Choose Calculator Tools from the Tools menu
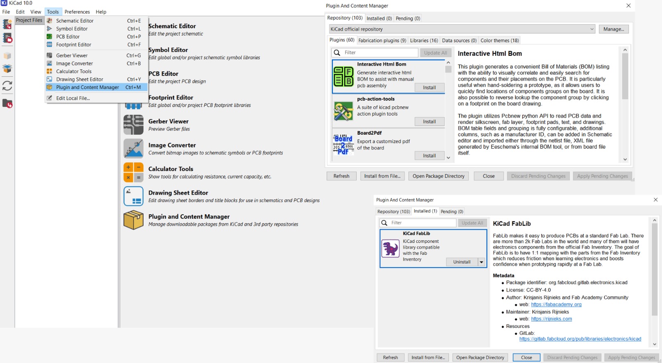This screenshot has height=363, width=662. (x=96, y=71)
